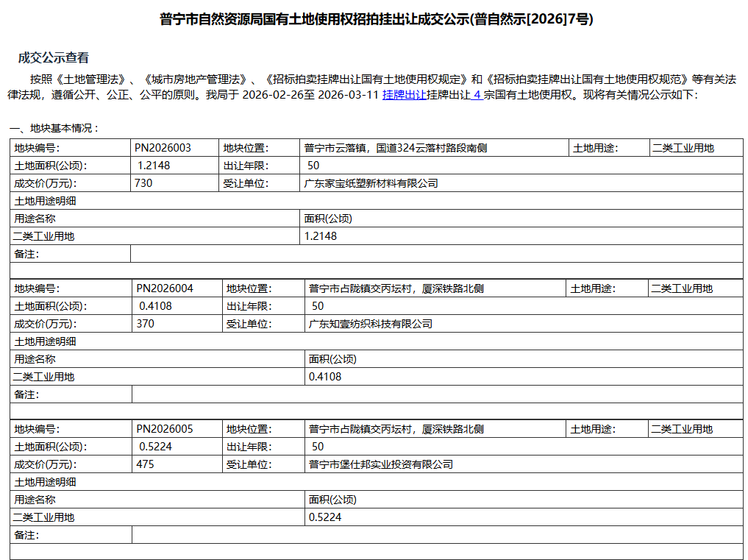Click the 成交公示查看 heading
The height and width of the screenshot is (560, 748).
click(x=53, y=58)
